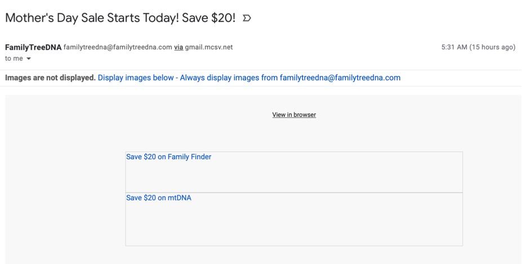Click the "Images are not displayed." notice text
This screenshot has height=264, width=522.
(x=51, y=78)
